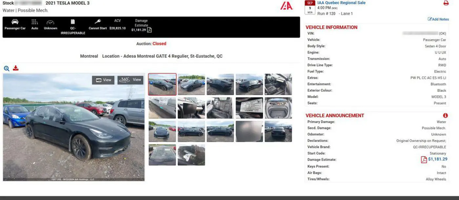
Task: Click the RWD drive line value
Action: pyautogui.click(x=442, y=65)
